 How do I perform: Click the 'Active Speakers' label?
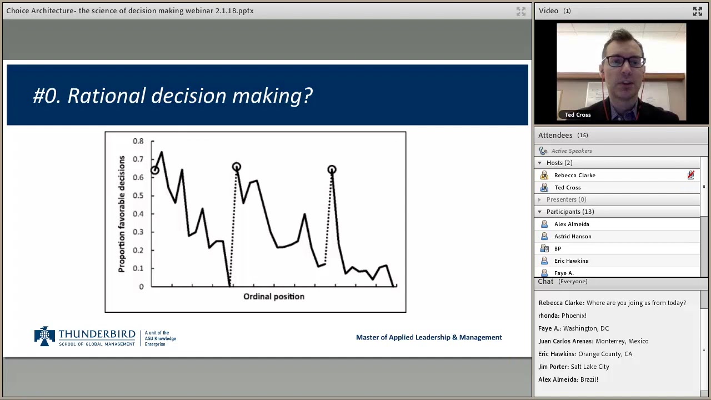pos(572,151)
